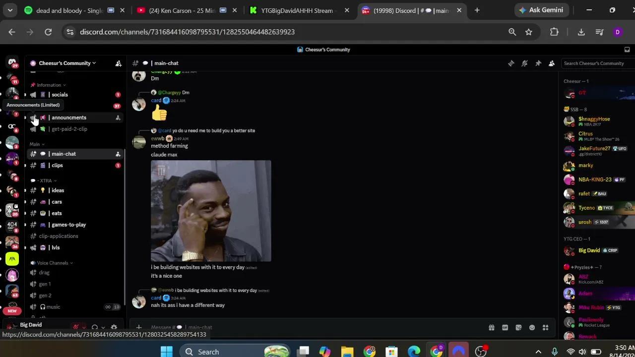The width and height of the screenshot is (635, 357).
Task: Open the emoji picker
Action: click(532, 327)
